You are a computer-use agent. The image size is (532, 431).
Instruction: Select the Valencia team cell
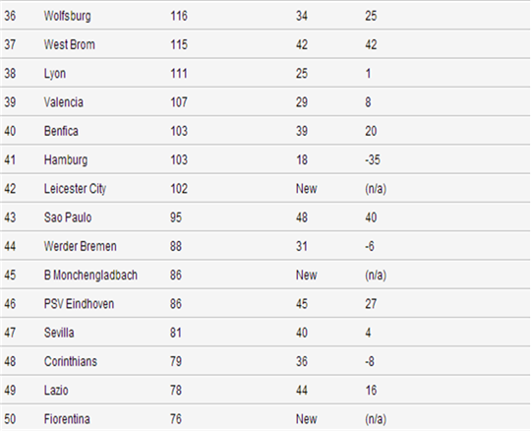click(64, 102)
